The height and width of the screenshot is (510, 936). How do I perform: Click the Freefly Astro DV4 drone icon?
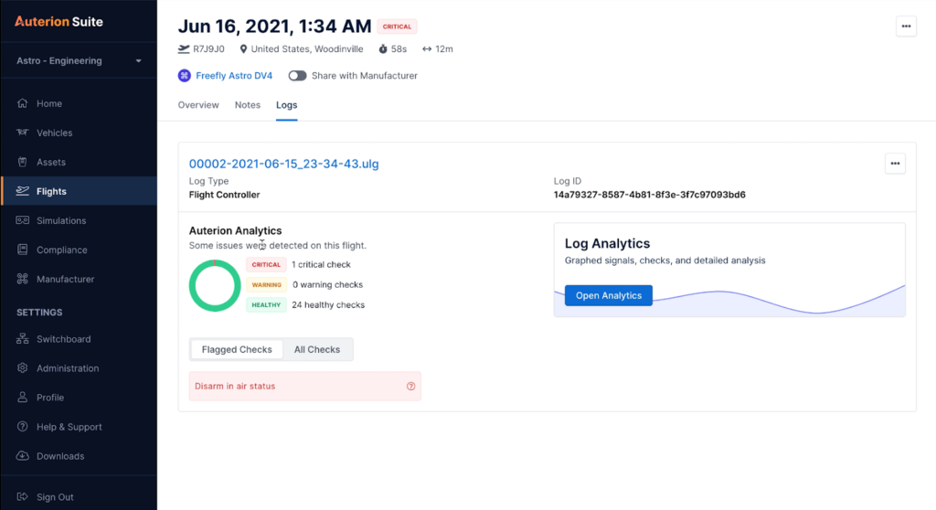(184, 76)
